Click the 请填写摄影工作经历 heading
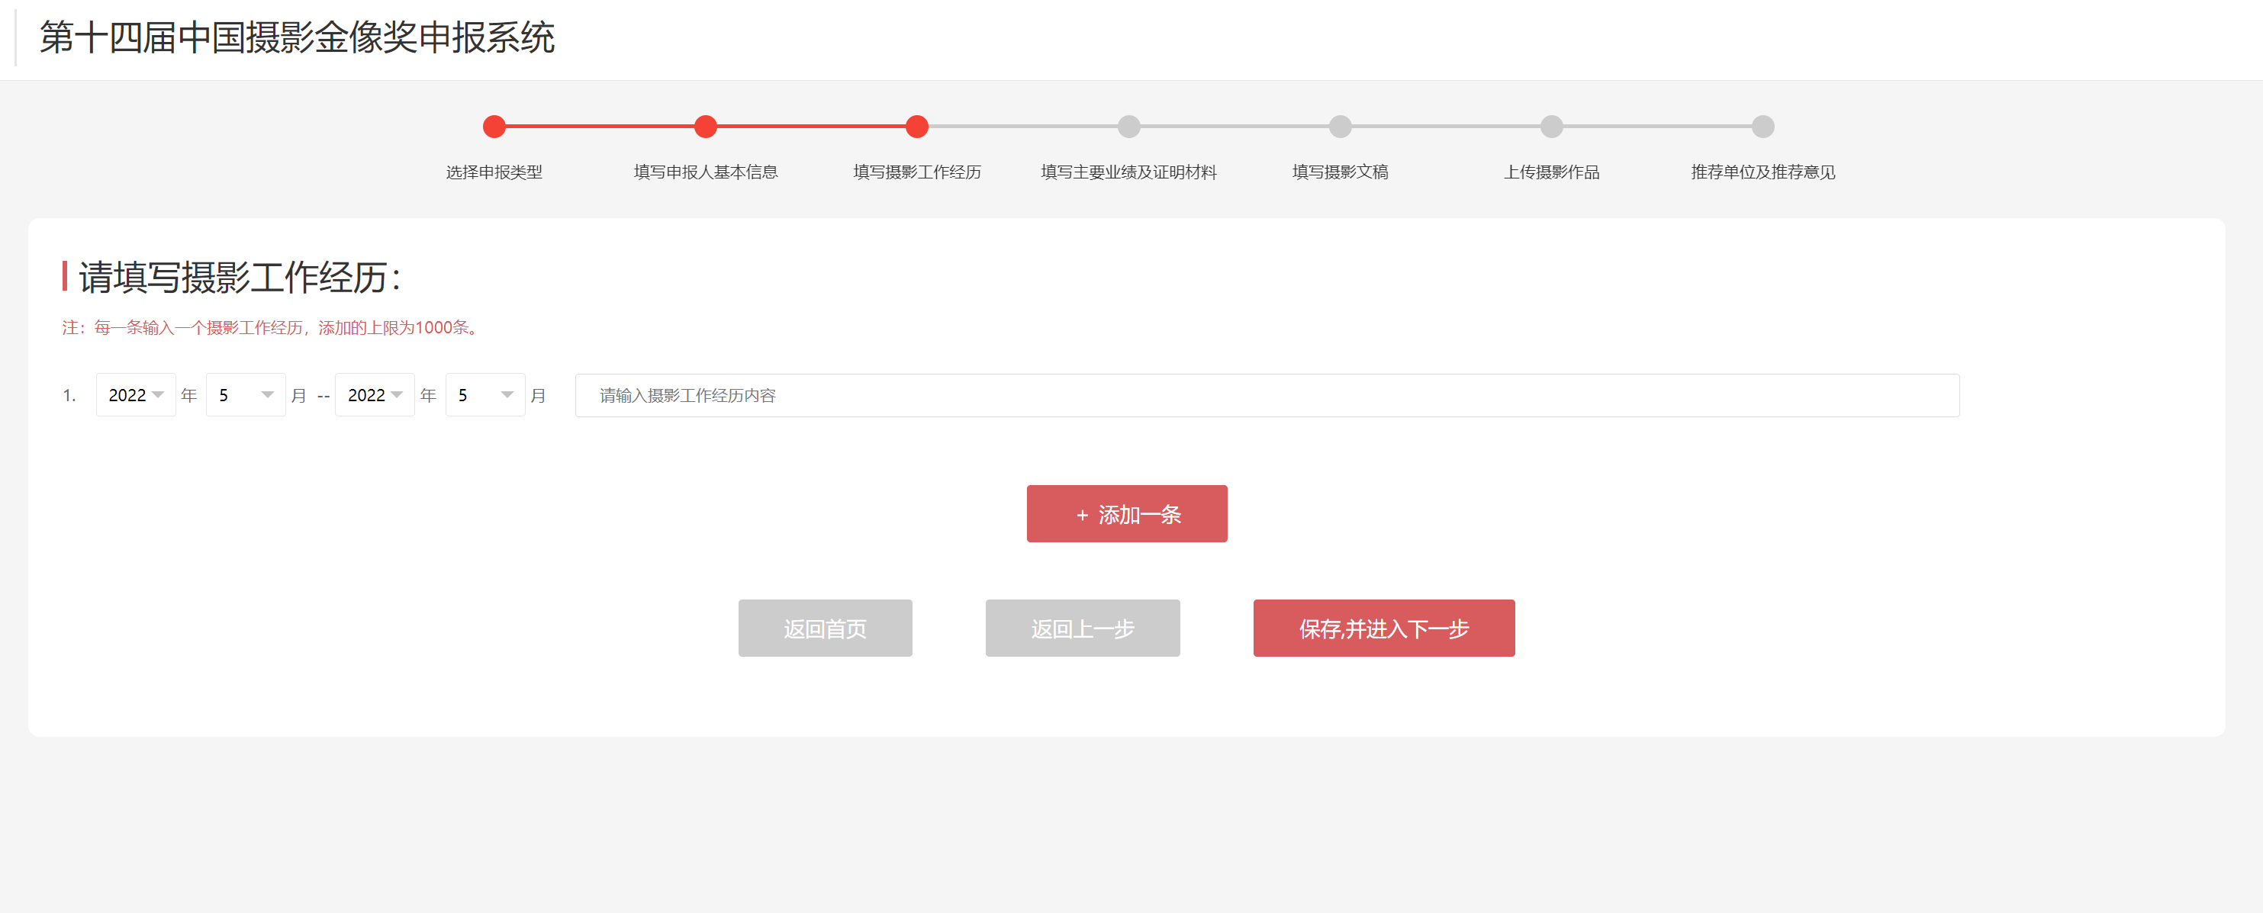This screenshot has width=2263, height=913. click(x=240, y=278)
